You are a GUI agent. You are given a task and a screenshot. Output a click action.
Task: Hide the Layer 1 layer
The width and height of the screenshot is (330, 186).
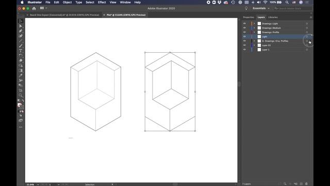(x=244, y=50)
